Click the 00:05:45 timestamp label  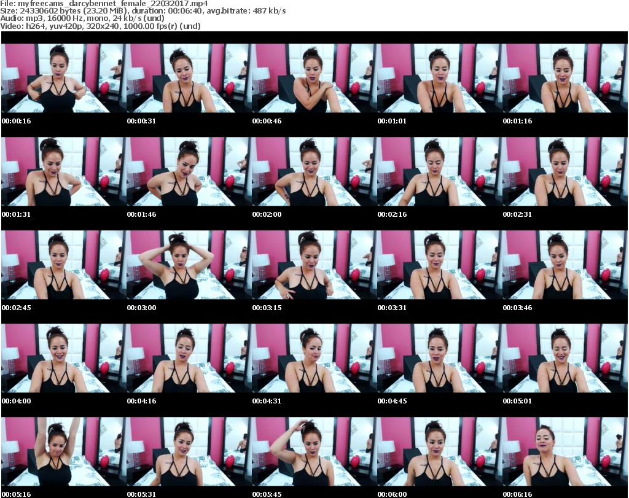(x=267, y=494)
